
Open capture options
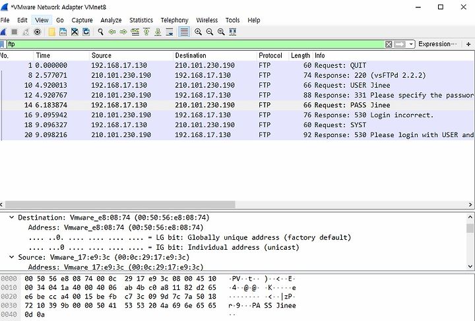point(37,32)
